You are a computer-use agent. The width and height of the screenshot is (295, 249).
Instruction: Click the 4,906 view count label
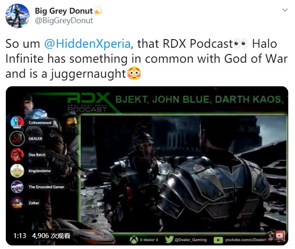[51, 235]
